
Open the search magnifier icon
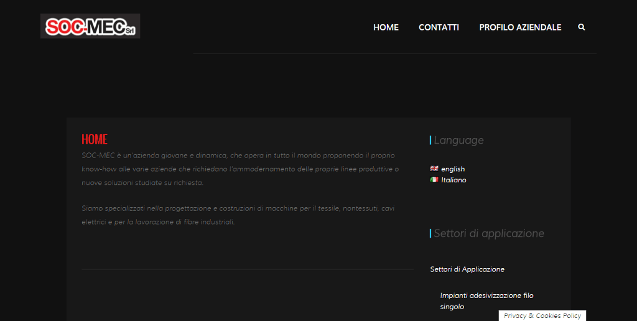[x=582, y=27]
